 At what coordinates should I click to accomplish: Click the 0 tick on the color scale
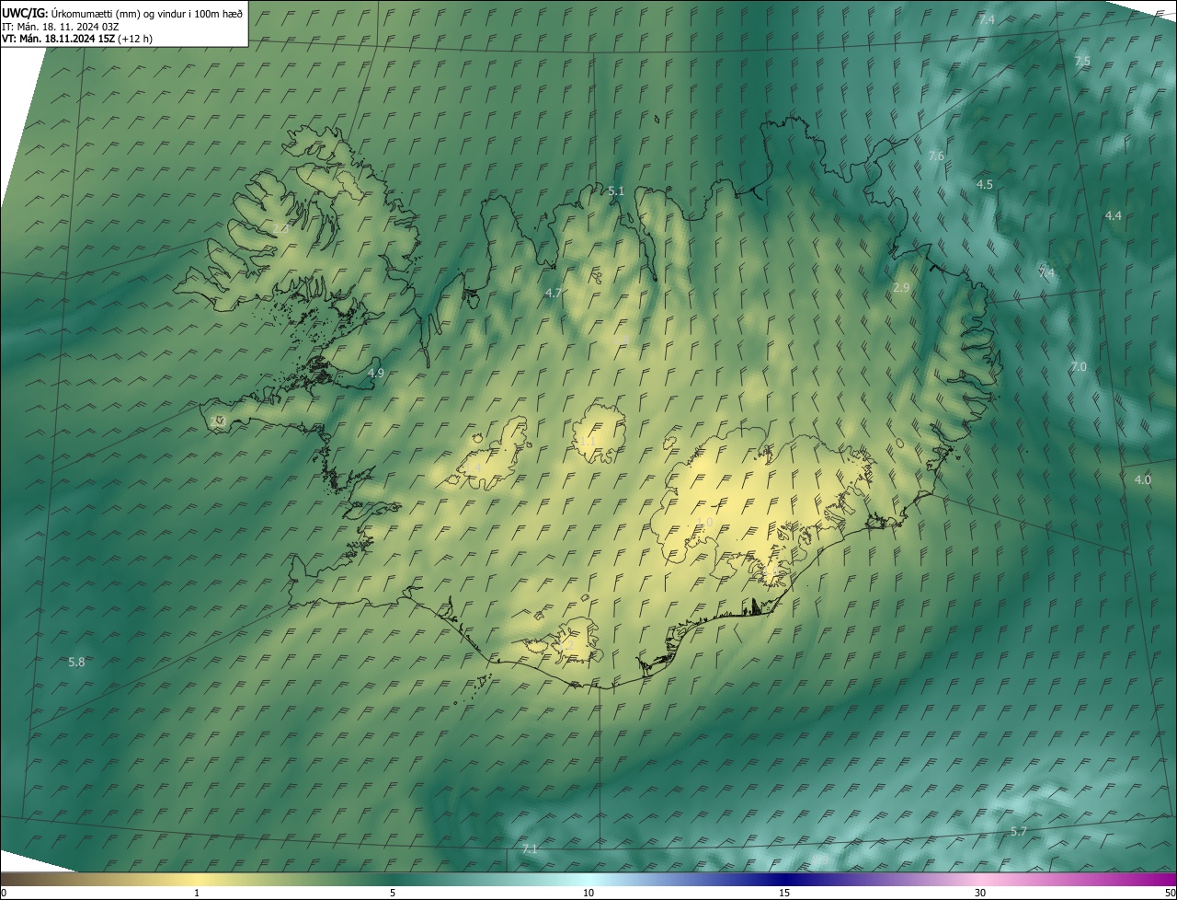point(4,893)
